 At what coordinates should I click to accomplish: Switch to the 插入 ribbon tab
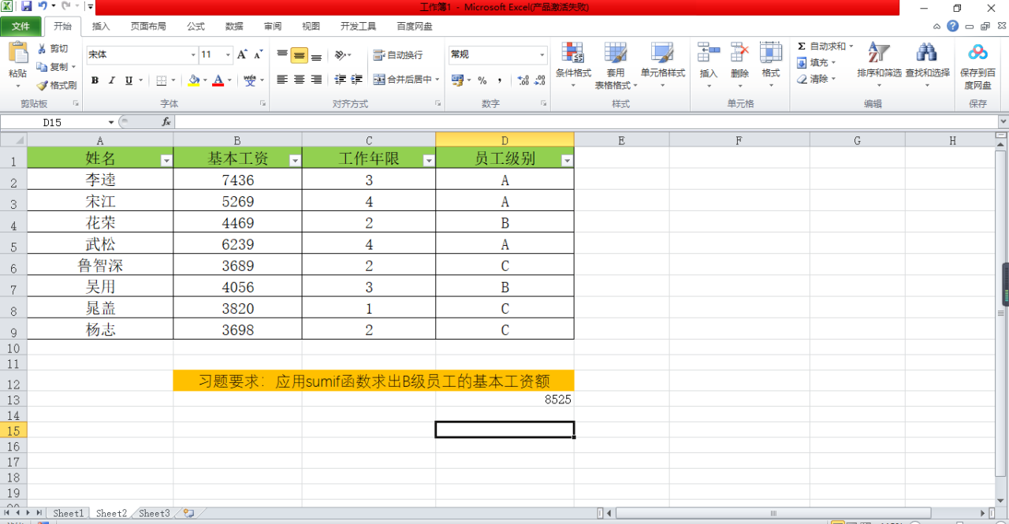[x=101, y=26]
